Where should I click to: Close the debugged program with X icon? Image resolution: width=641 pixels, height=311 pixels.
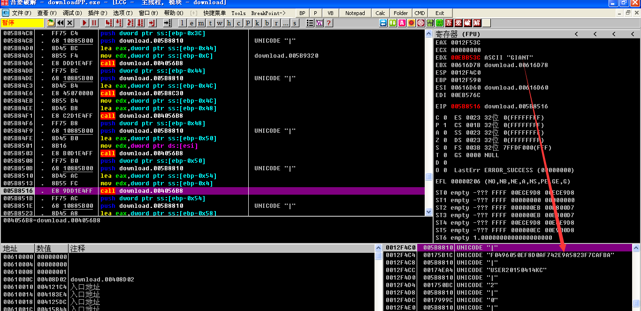70,23
